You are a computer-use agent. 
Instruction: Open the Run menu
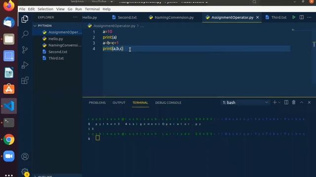[79, 9]
